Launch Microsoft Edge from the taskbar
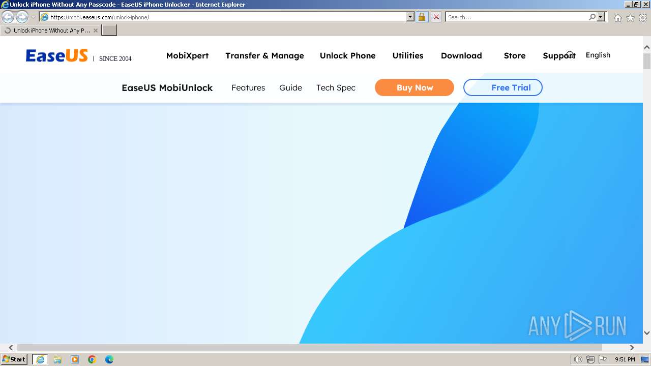This screenshot has height=366, width=651. coord(109,359)
